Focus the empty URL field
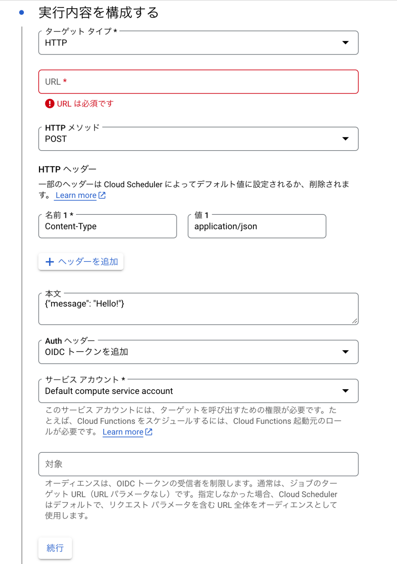 pyautogui.click(x=198, y=82)
